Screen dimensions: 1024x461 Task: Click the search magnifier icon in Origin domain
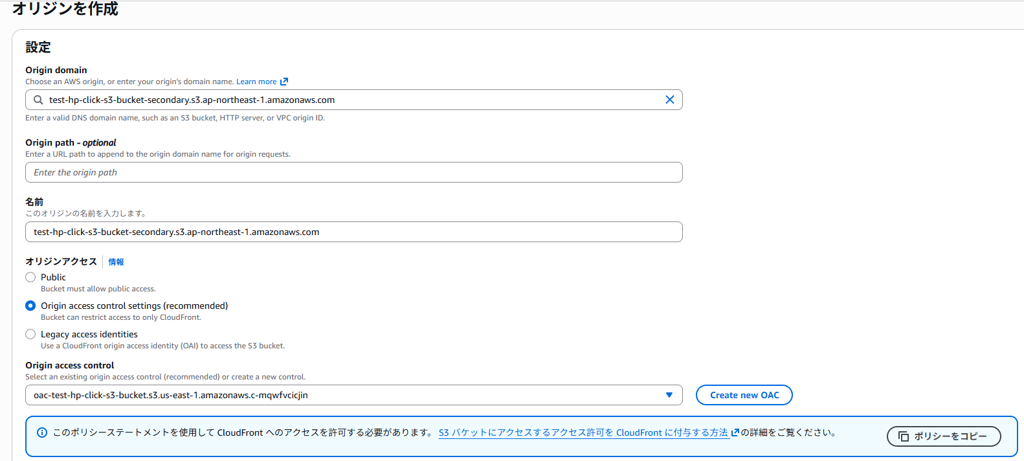pyautogui.click(x=38, y=100)
